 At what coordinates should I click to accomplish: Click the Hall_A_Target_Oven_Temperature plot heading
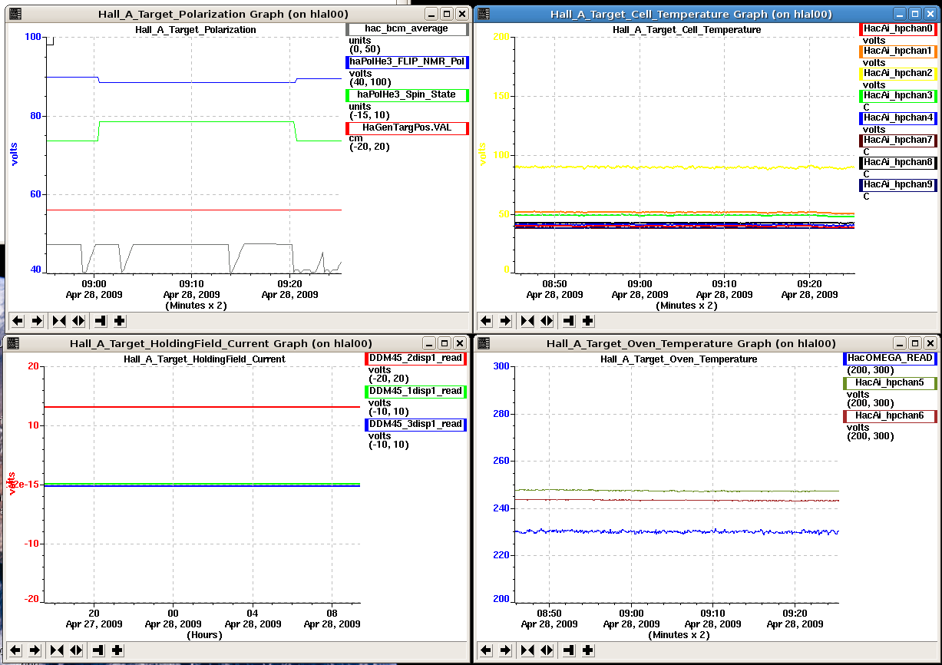(x=679, y=359)
